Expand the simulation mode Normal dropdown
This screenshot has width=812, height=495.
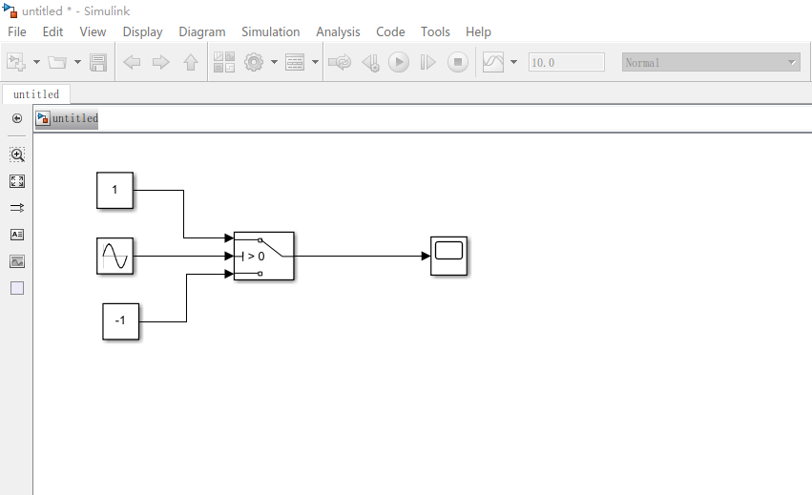(711, 63)
